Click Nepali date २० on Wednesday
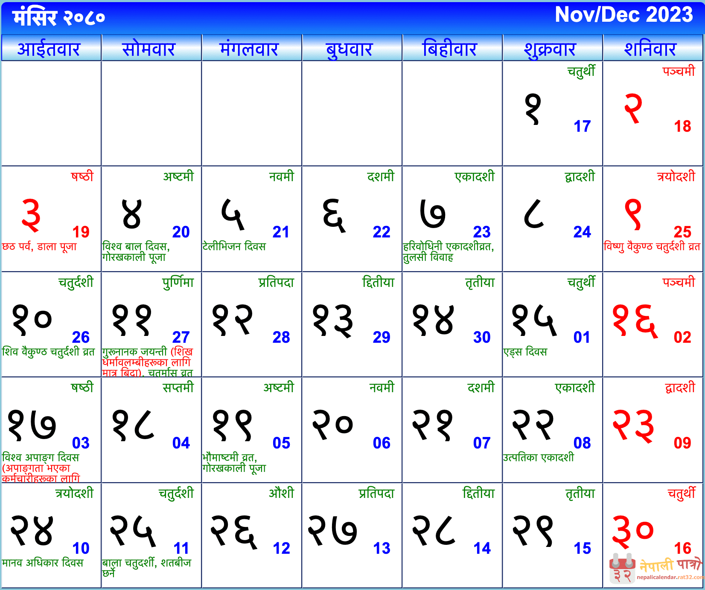Screen dimensions: 705x590 [333, 425]
